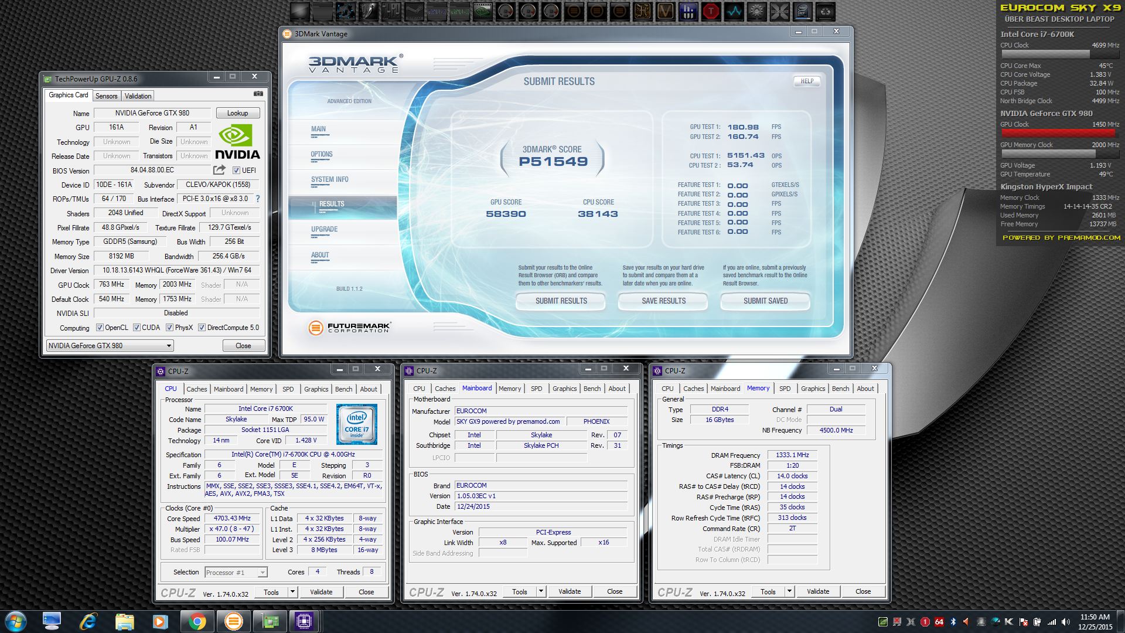Click the DRAM Frequency value 1333.1 MHz
The width and height of the screenshot is (1125, 633).
coord(792,455)
